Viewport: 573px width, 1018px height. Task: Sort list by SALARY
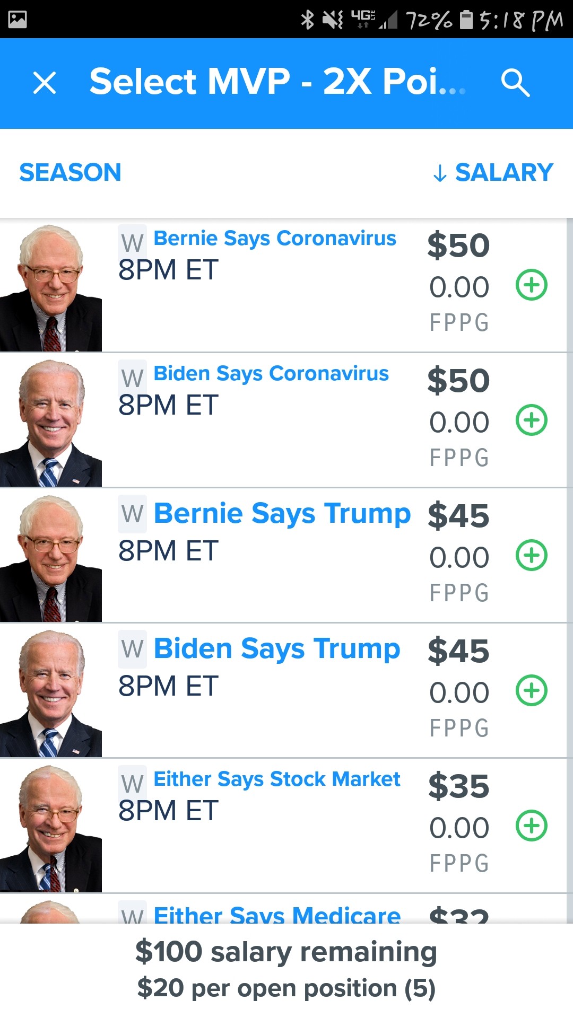pyautogui.click(x=493, y=173)
